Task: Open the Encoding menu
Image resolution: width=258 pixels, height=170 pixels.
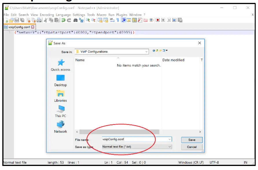Action: click(x=47, y=15)
